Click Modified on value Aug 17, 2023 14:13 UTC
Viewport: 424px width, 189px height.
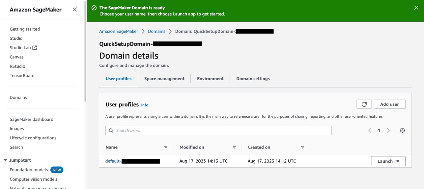(203, 161)
